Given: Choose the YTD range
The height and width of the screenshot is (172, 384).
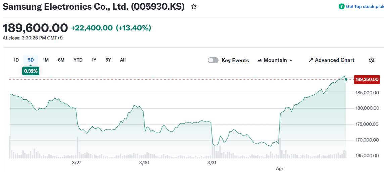Looking at the screenshot, I should coord(78,60).
